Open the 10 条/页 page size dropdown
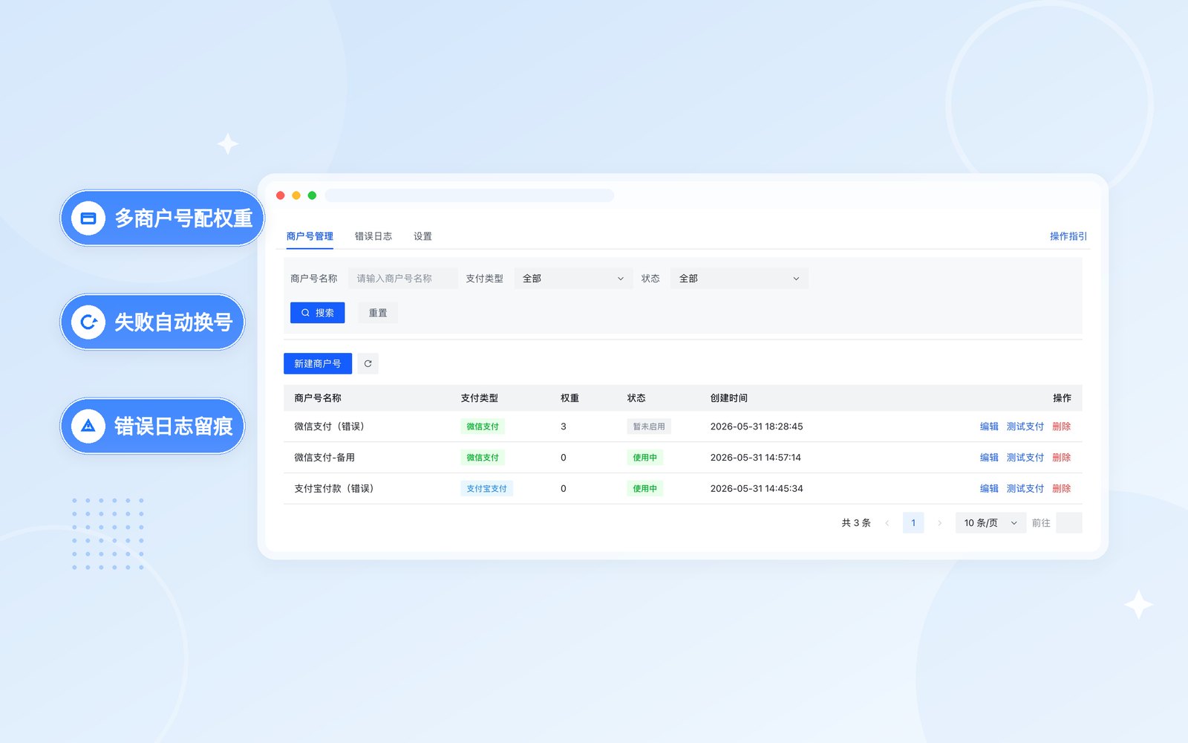The width and height of the screenshot is (1188, 743). tap(990, 523)
